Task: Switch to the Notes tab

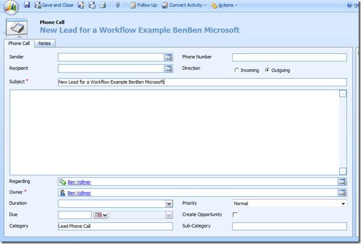Action: pos(44,43)
